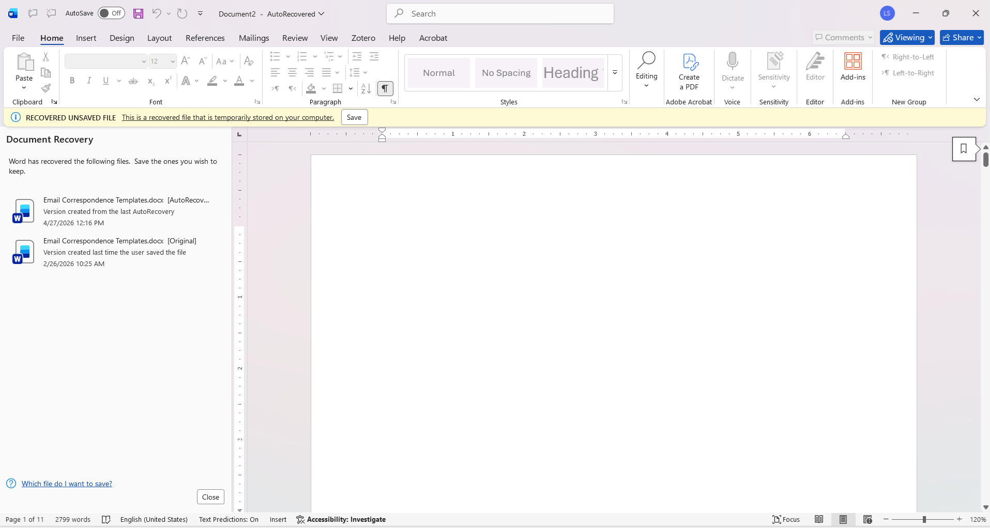
Task: Open the font name combo box
Action: click(x=106, y=61)
